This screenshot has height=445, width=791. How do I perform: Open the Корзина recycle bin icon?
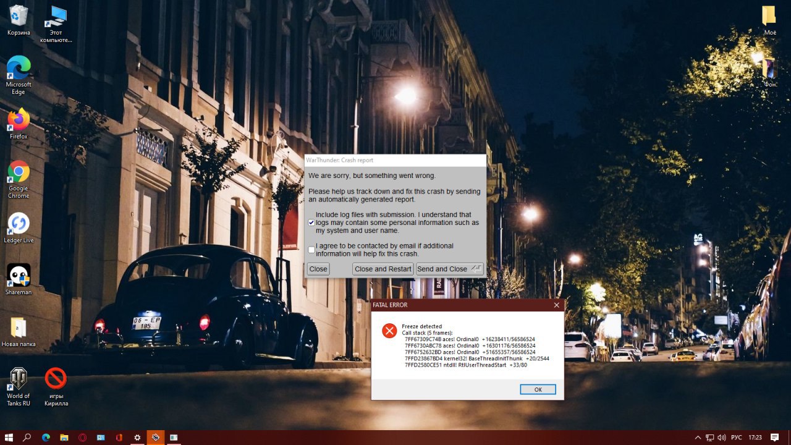pos(19,20)
